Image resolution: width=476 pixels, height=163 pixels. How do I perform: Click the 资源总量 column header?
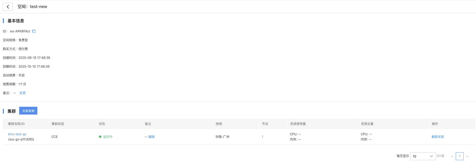367,124
